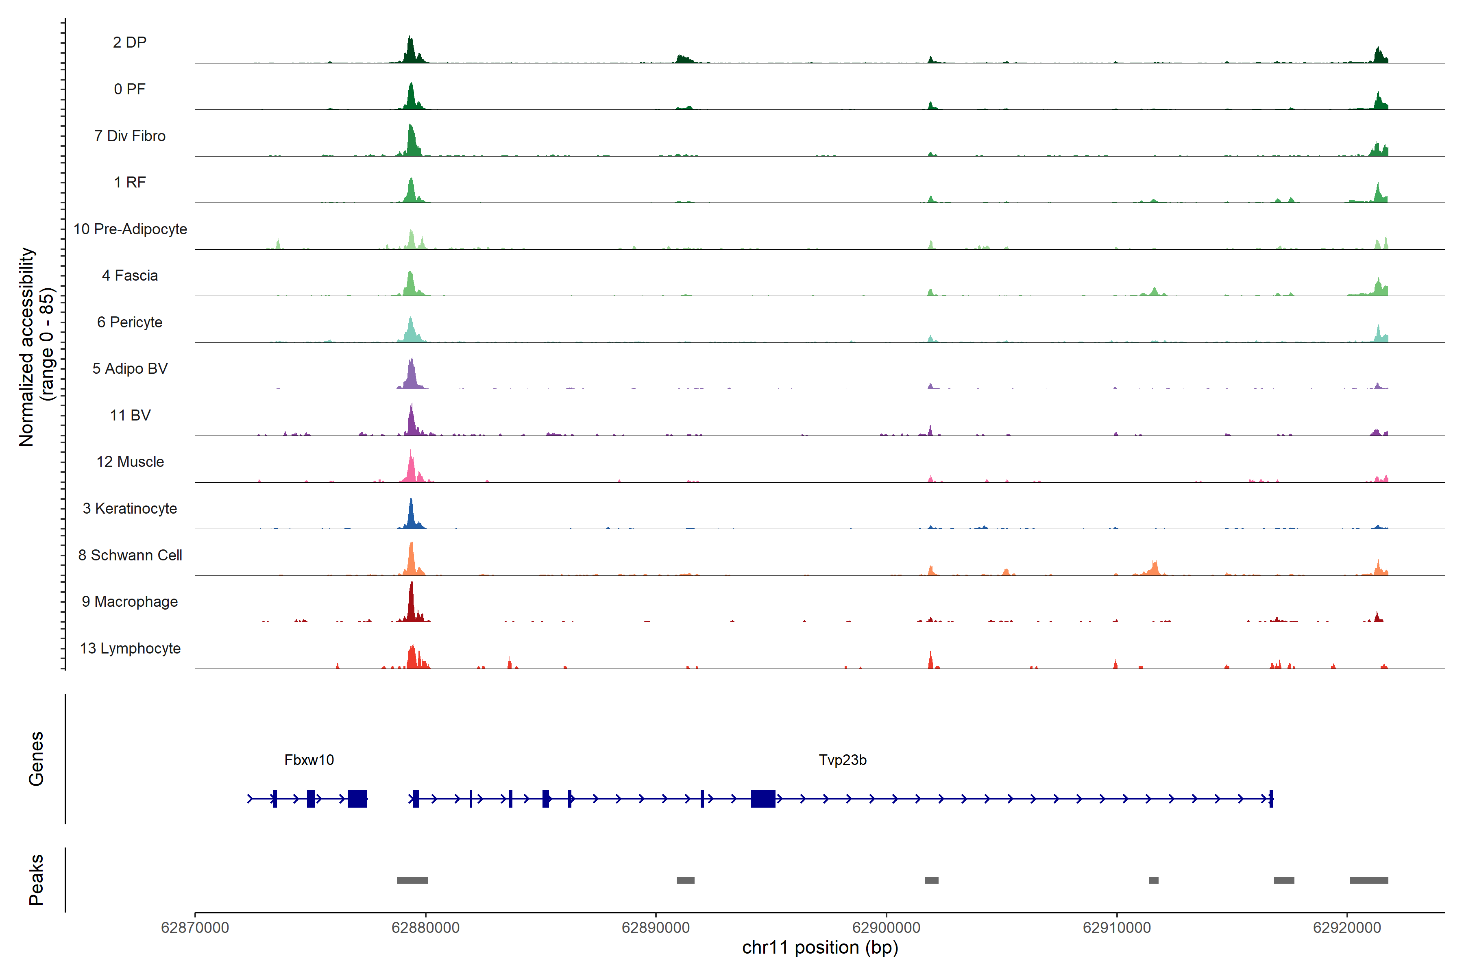Click the axis label 62880000

coord(426,928)
